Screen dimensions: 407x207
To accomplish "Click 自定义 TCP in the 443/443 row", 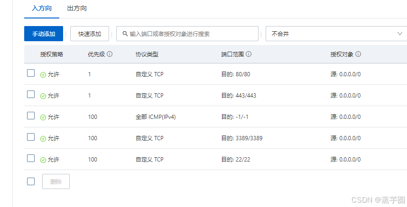I will [x=149, y=96].
